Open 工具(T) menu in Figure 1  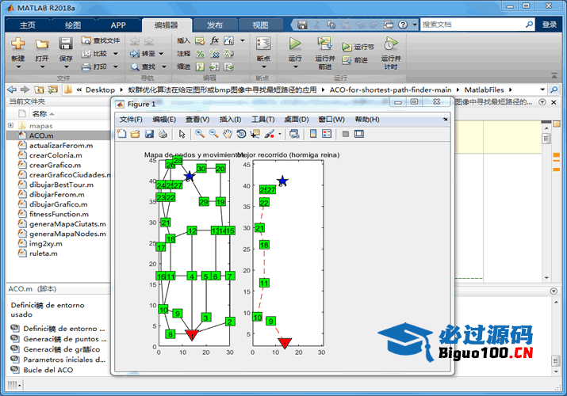point(263,120)
